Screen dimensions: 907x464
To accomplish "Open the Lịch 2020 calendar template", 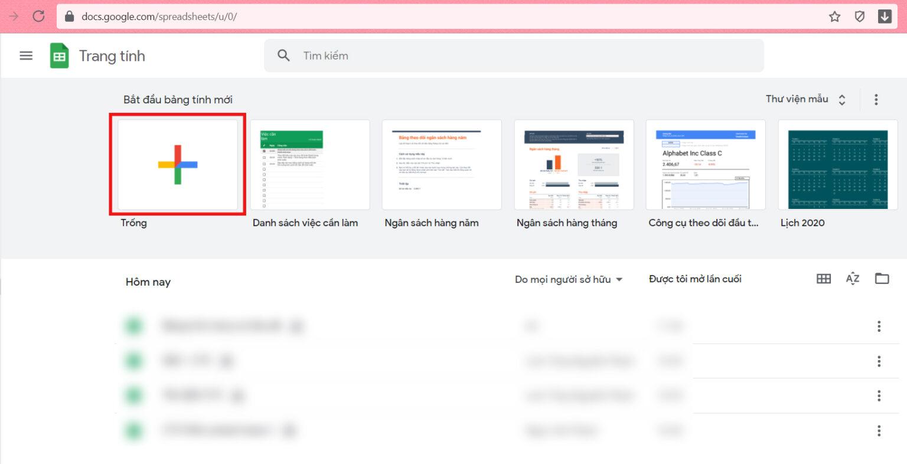I will [838, 165].
